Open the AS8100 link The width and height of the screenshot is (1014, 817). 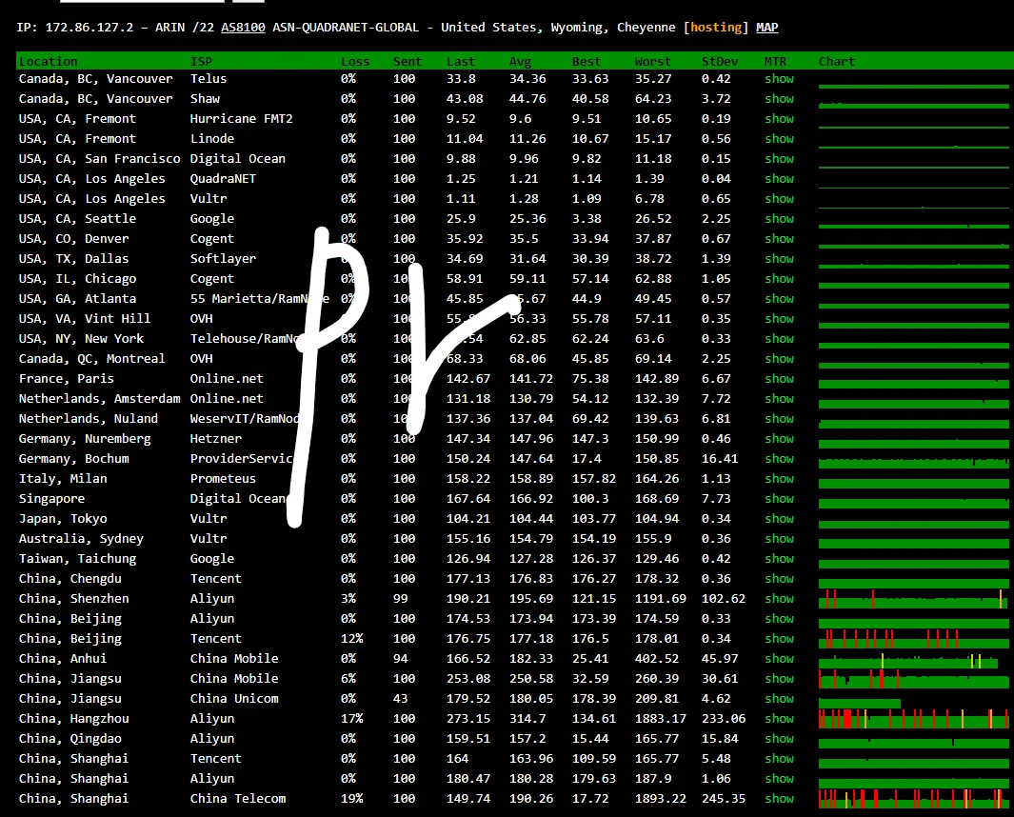243,28
